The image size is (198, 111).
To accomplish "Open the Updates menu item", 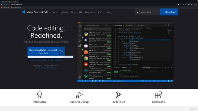I will coord(64,12).
